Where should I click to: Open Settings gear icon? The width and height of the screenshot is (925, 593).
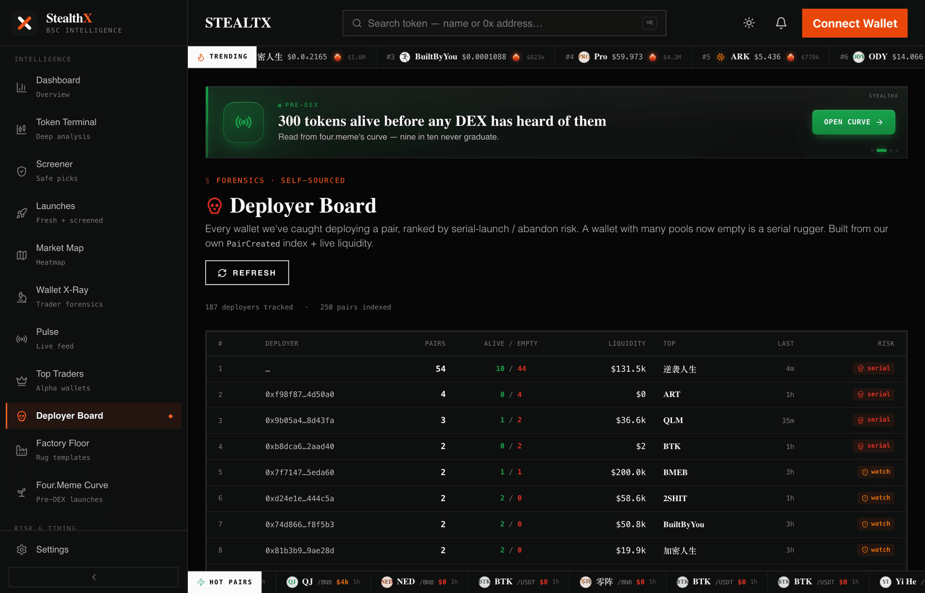pyautogui.click(x=21, y=550)
